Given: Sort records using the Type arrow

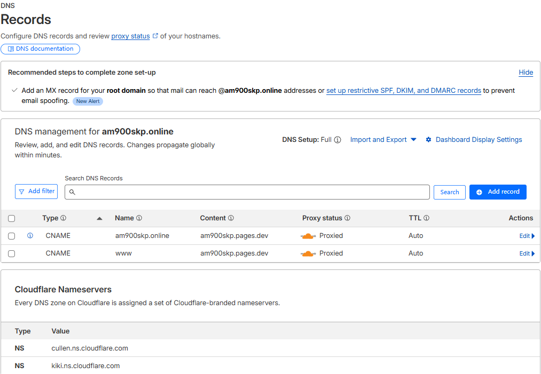Looking at the screenshot, I should click(x=99, y=219).
